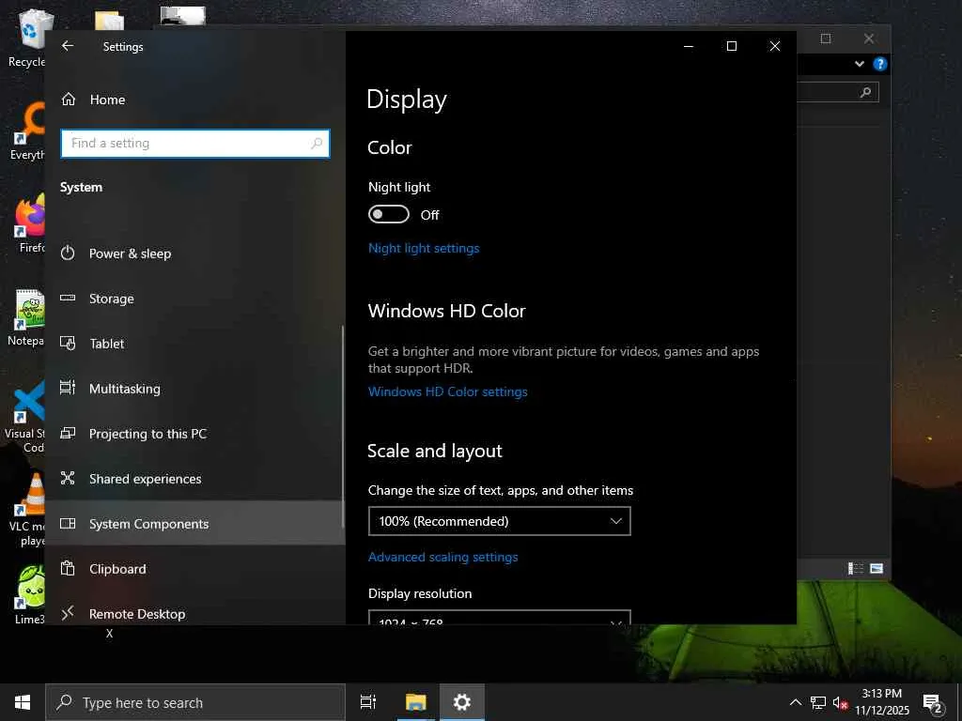Expand the Display resolution dropdown

500,618
